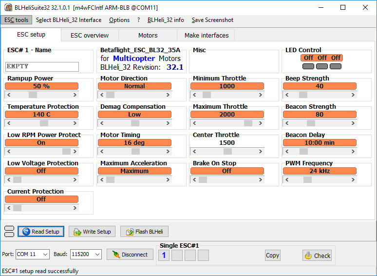Increase Motor Timing with right arrow
This screenshot has width=377, height=276.
point(168,151)
